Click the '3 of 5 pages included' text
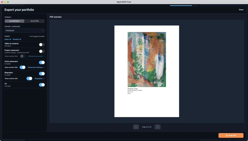 pos(37,36)
